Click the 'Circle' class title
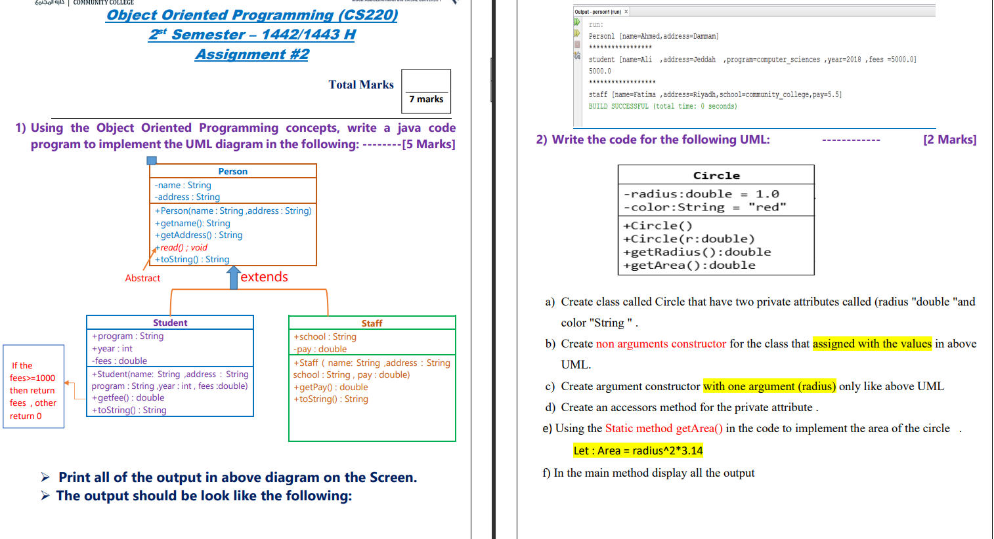Image resolution: width=994 pixels, height=539 pixels. tap(716, 176)
